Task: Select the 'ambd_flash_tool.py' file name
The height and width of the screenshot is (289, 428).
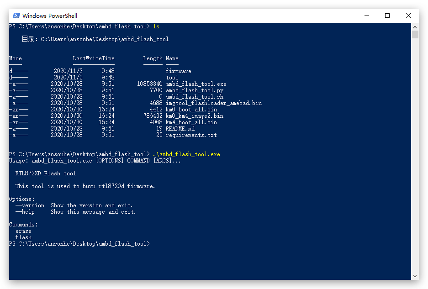Action: [194, 90]
